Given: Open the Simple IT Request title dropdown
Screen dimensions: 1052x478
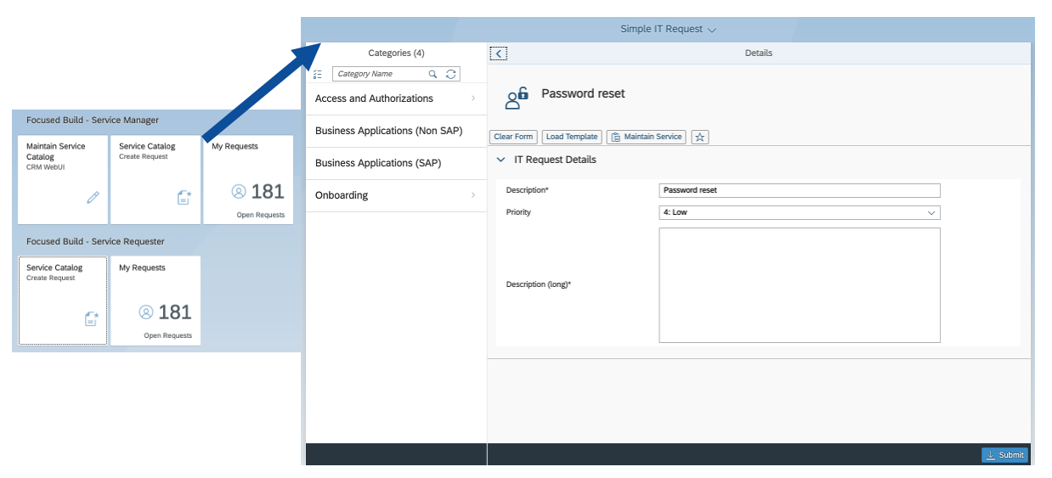Looking at the screenshot, I should (x=669, y=29).
